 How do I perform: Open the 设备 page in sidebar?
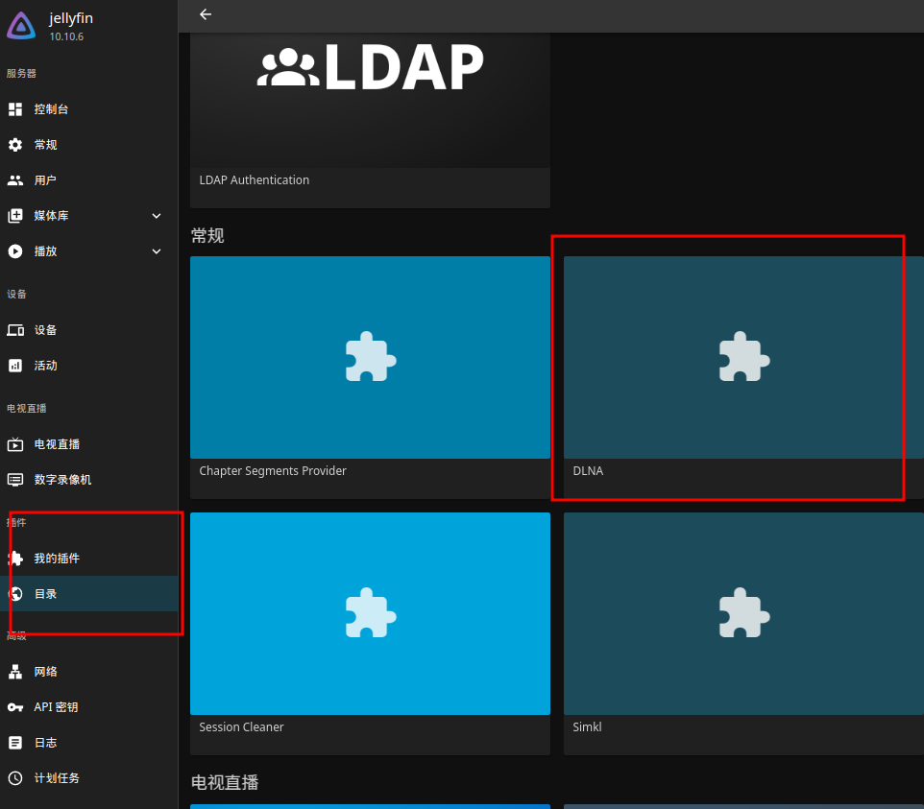pos(89,330)
